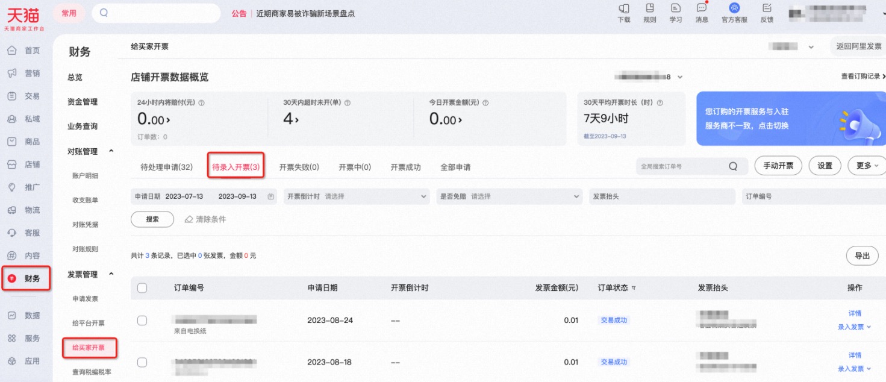The image size is (886, 382).
Task: Open 交易 transactions sidebar icon
Action: [x=11, y=96]
